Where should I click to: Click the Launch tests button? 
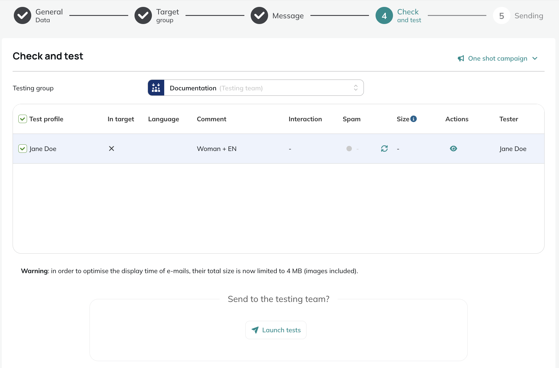(x=276, y=330)
